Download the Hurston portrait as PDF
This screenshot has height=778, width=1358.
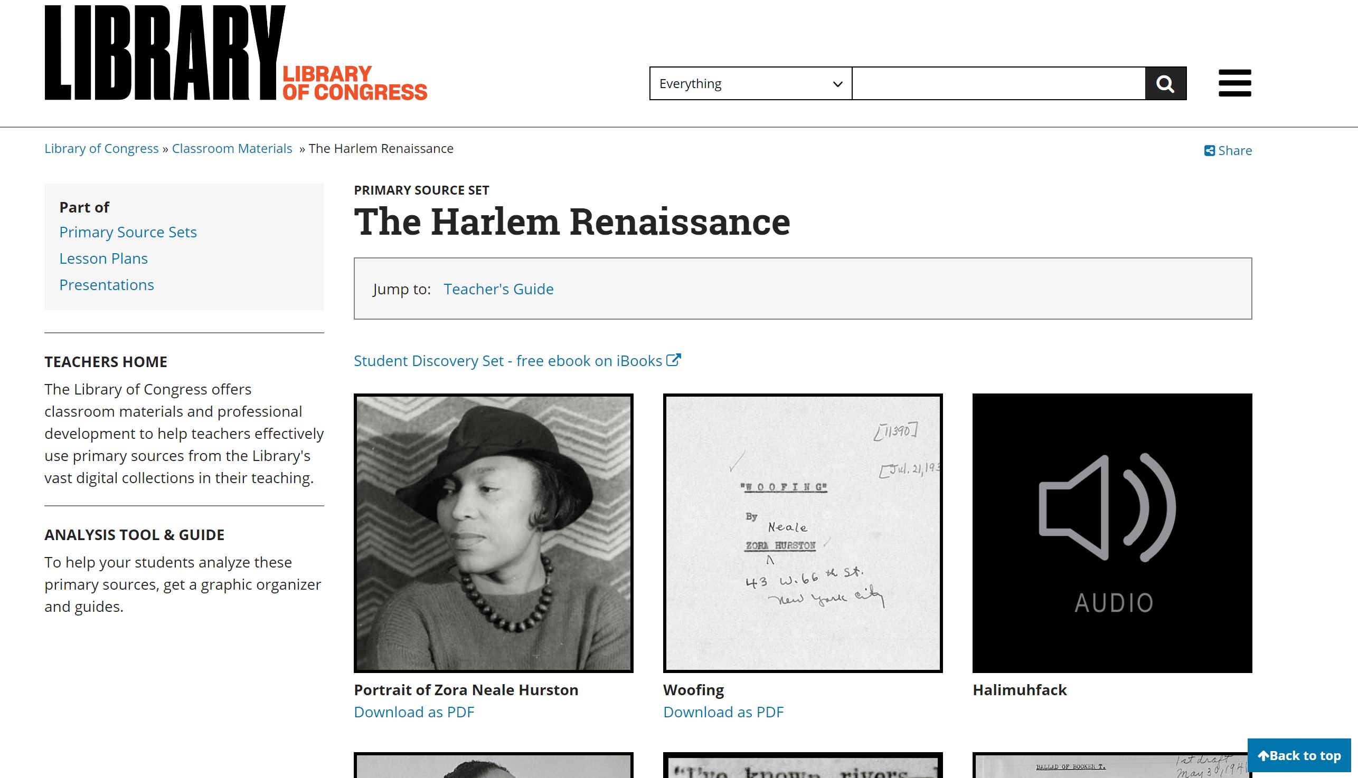pos(414,712)
